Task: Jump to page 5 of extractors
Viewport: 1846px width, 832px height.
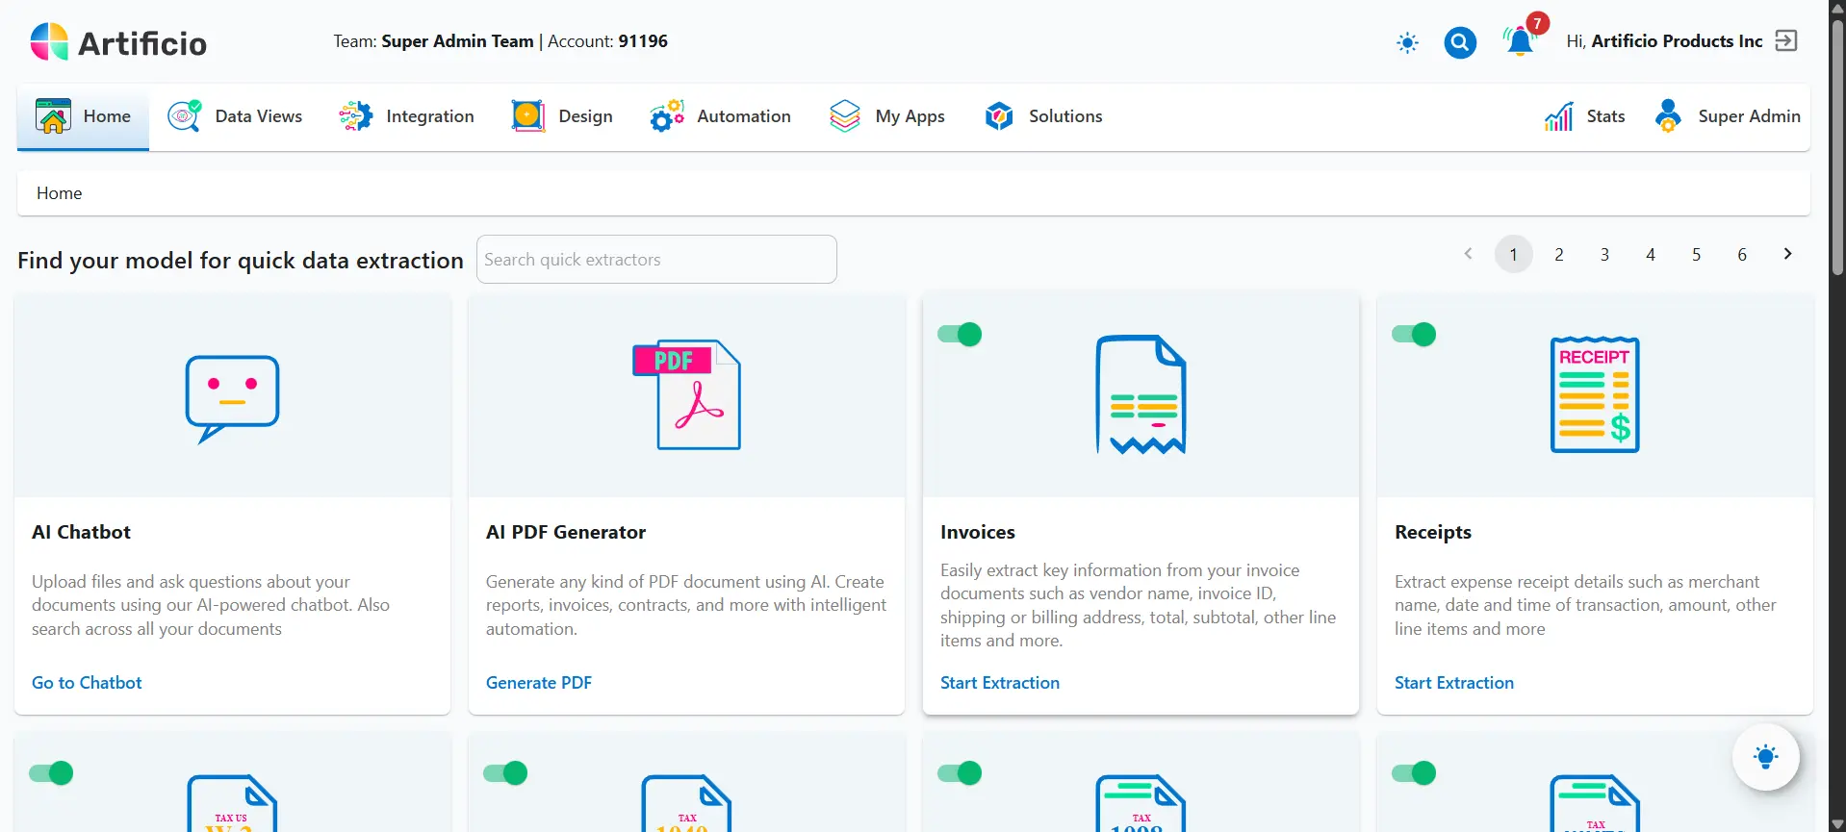Action: pyautogui.click(x=1696, y=254)
